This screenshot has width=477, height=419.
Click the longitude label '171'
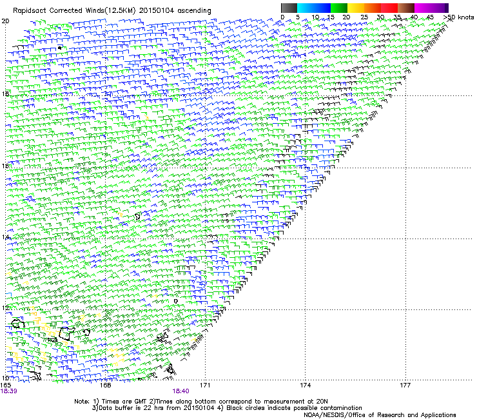[x=205, y=385]
